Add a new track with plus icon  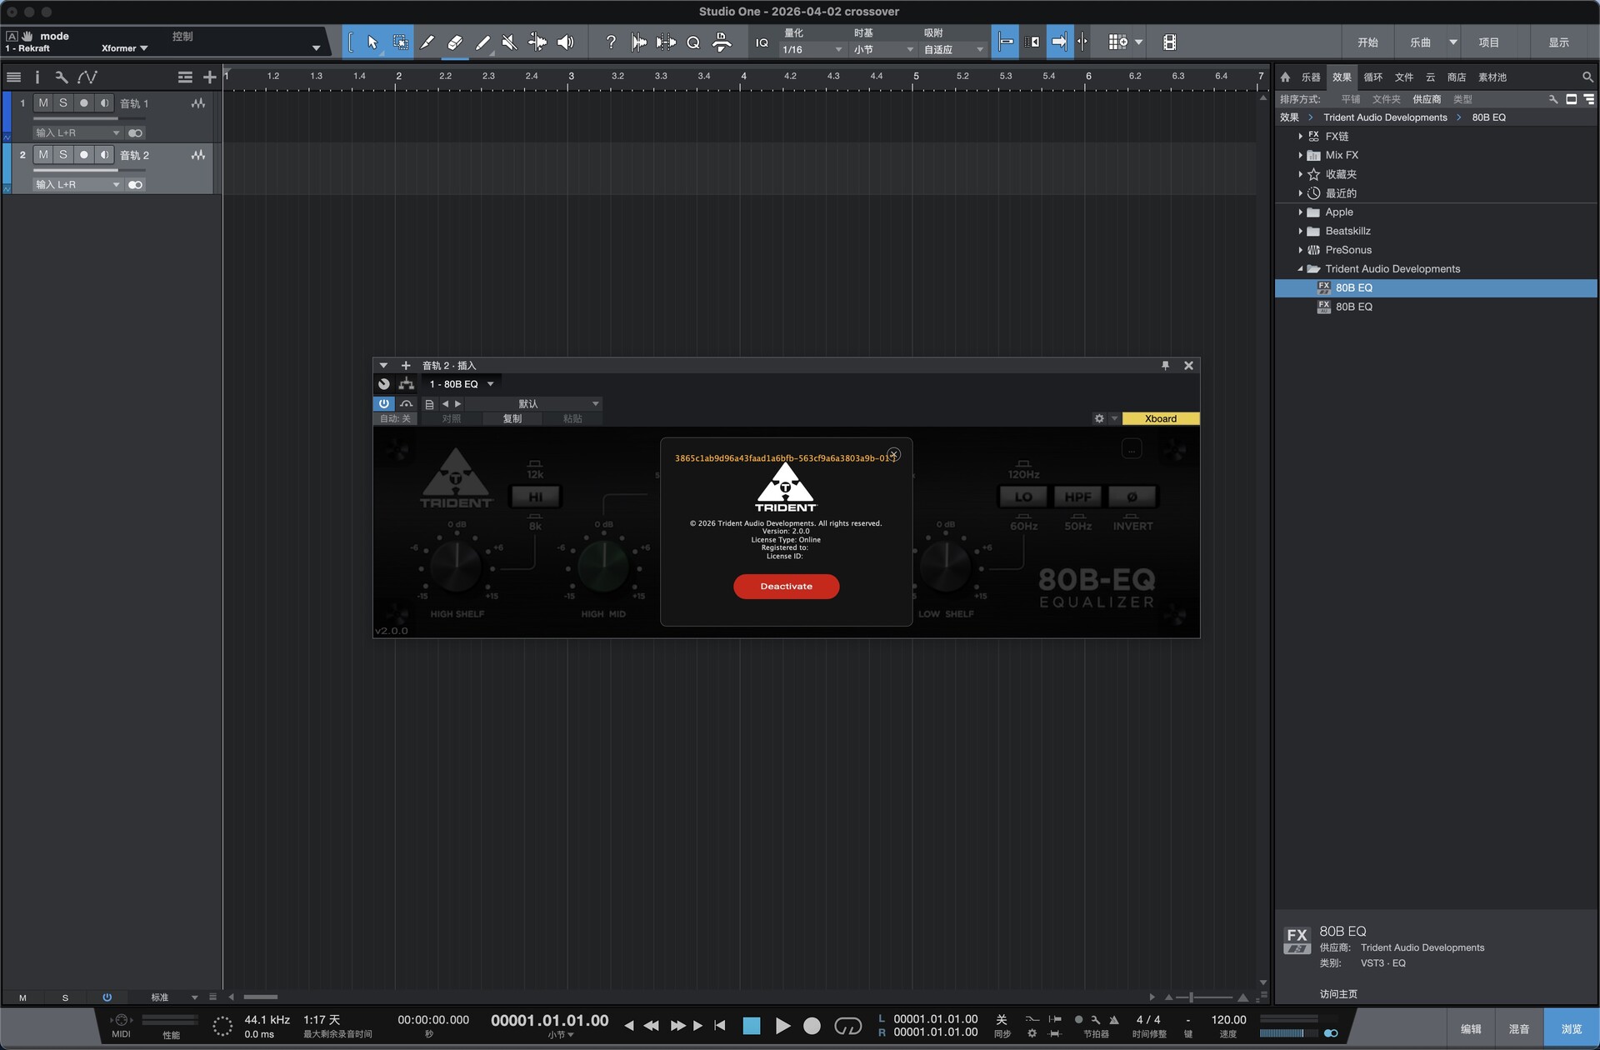point(209,77)
